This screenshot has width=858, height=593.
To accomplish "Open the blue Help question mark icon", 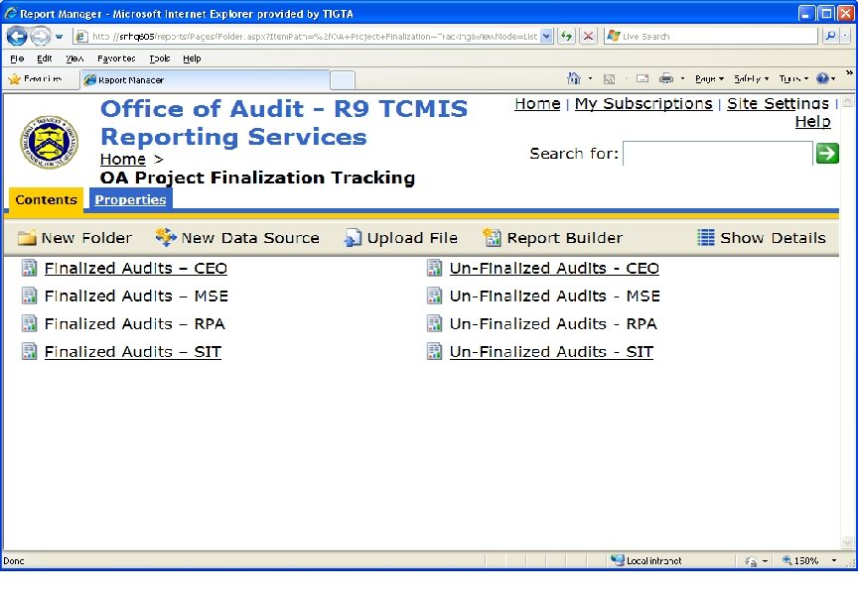I will (x=822, y=78).
